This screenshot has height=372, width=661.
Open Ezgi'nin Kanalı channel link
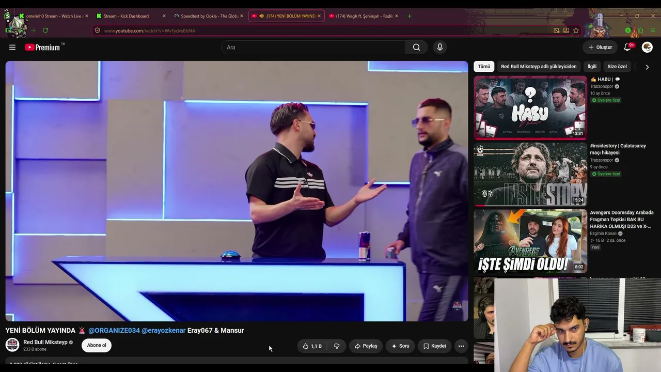(x=603, y=234)
